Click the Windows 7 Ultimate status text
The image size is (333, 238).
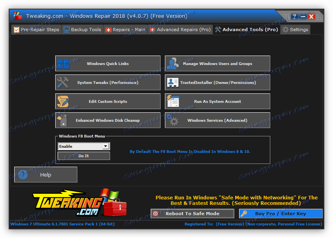click(62, 224)
